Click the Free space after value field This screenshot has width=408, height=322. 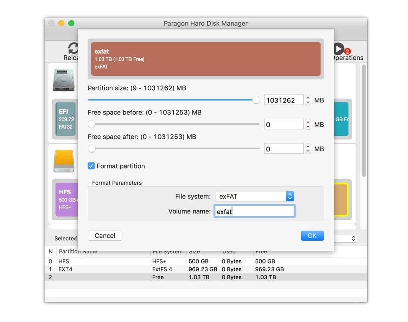click(x=284, y=149)
